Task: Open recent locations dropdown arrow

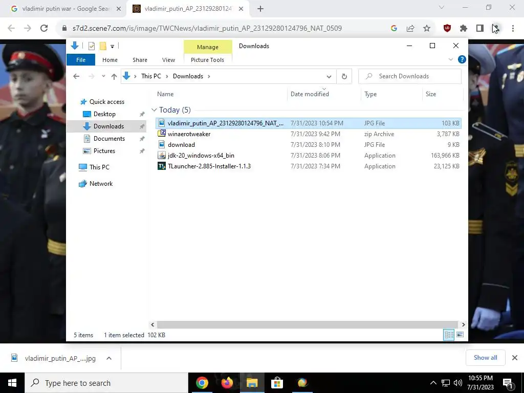Action: (103, 76)
